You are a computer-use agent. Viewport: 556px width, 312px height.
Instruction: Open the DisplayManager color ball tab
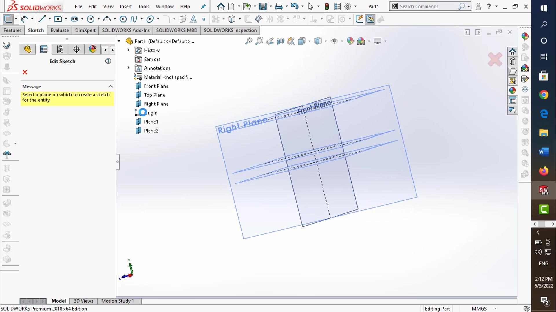click(93, 49)
